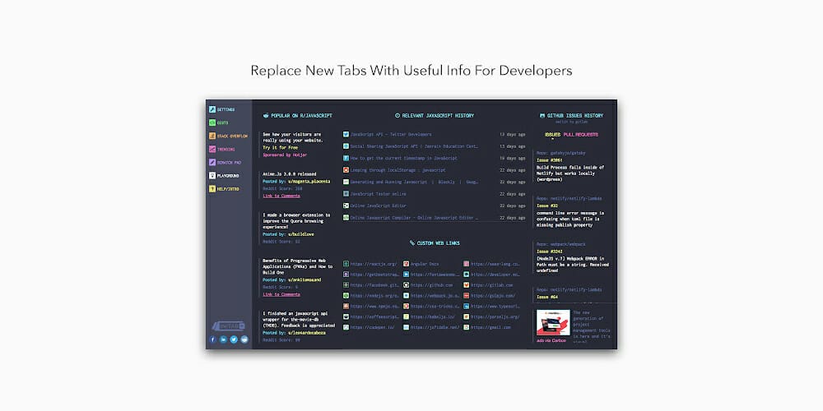Click the favicon next to gmail.com link

tap(466, 327)
